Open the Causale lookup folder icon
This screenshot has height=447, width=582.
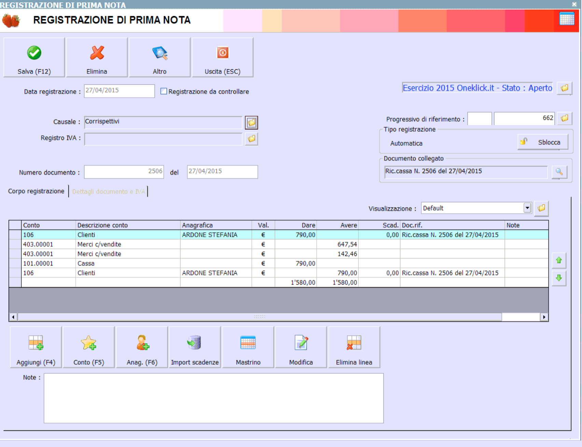tap(251, 122)
